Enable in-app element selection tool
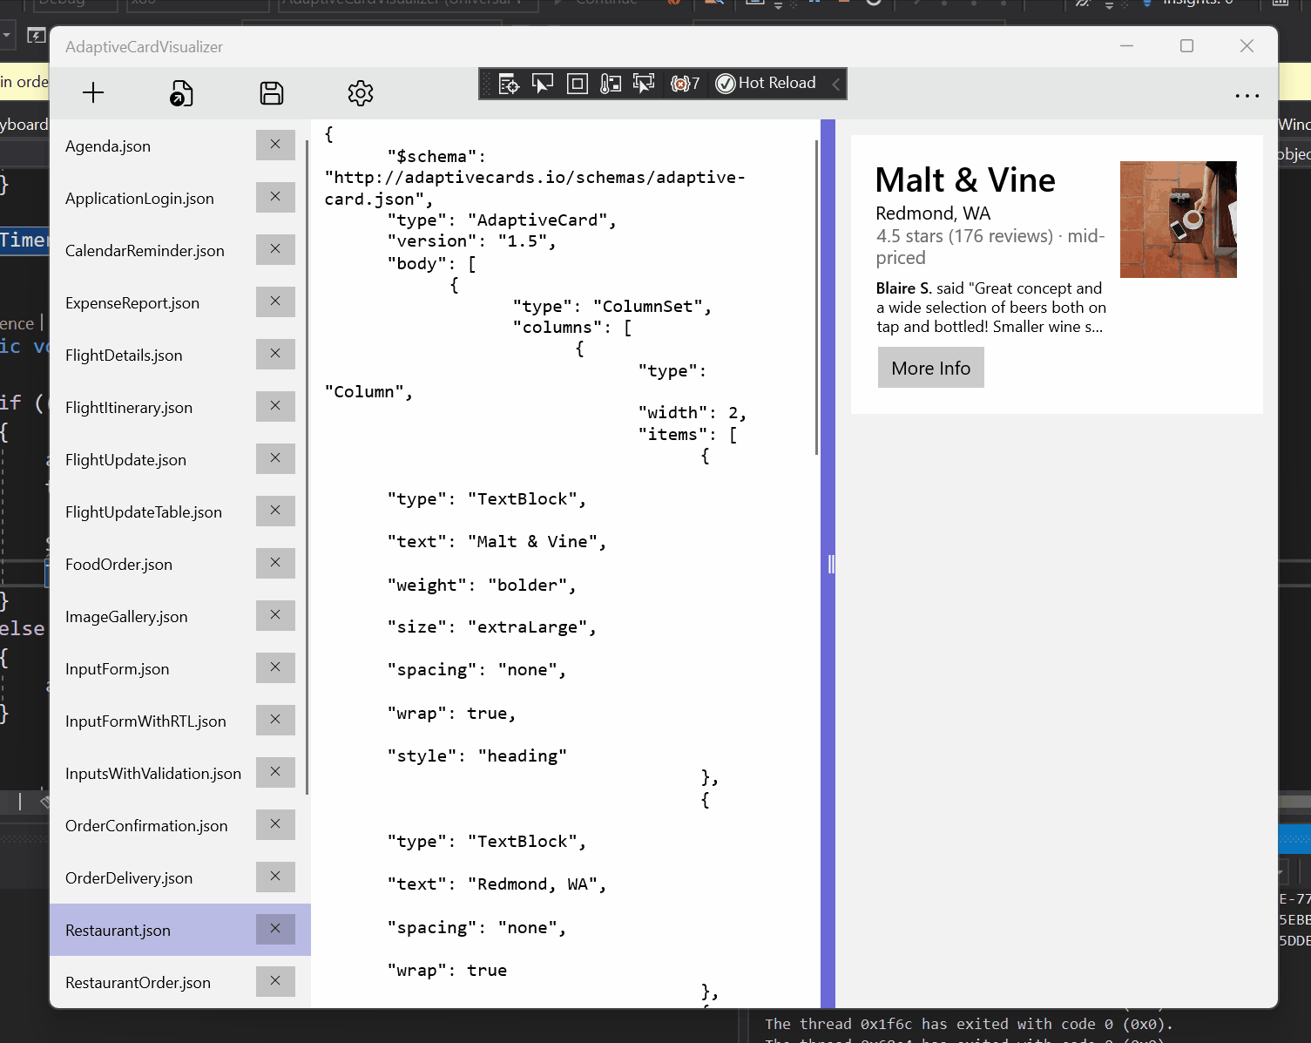The height and width of the screenshot is (1043, 1311). point(543,83)
